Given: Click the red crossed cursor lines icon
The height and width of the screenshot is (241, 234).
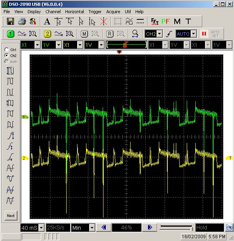Looking at the screenshot, I should (103, 21).
